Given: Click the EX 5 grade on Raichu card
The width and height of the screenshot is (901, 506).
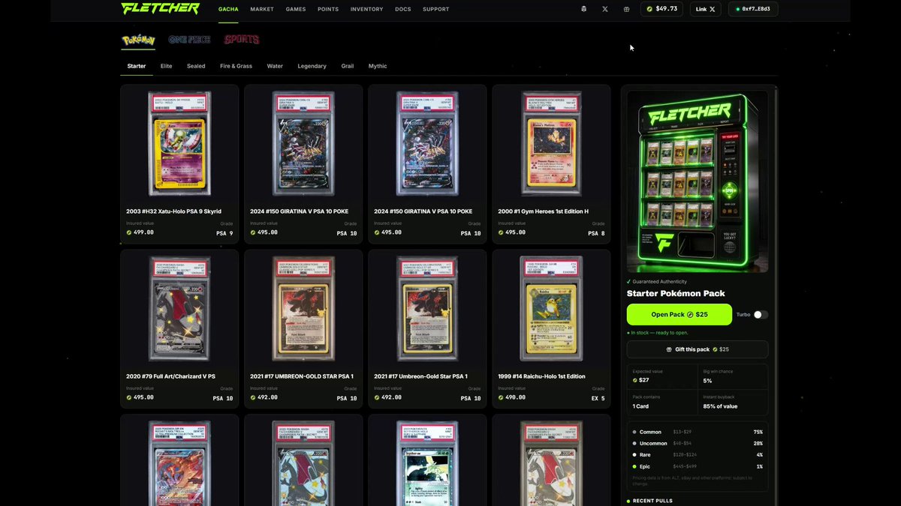Looking at the screenshot, I should coord(598,397).
